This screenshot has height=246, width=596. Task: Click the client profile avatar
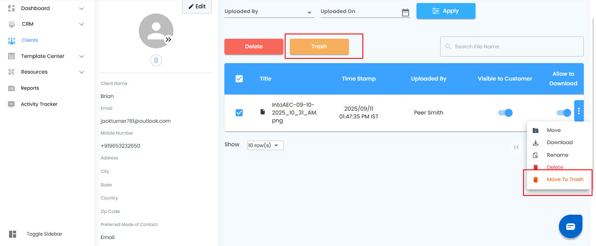[156, 30]
